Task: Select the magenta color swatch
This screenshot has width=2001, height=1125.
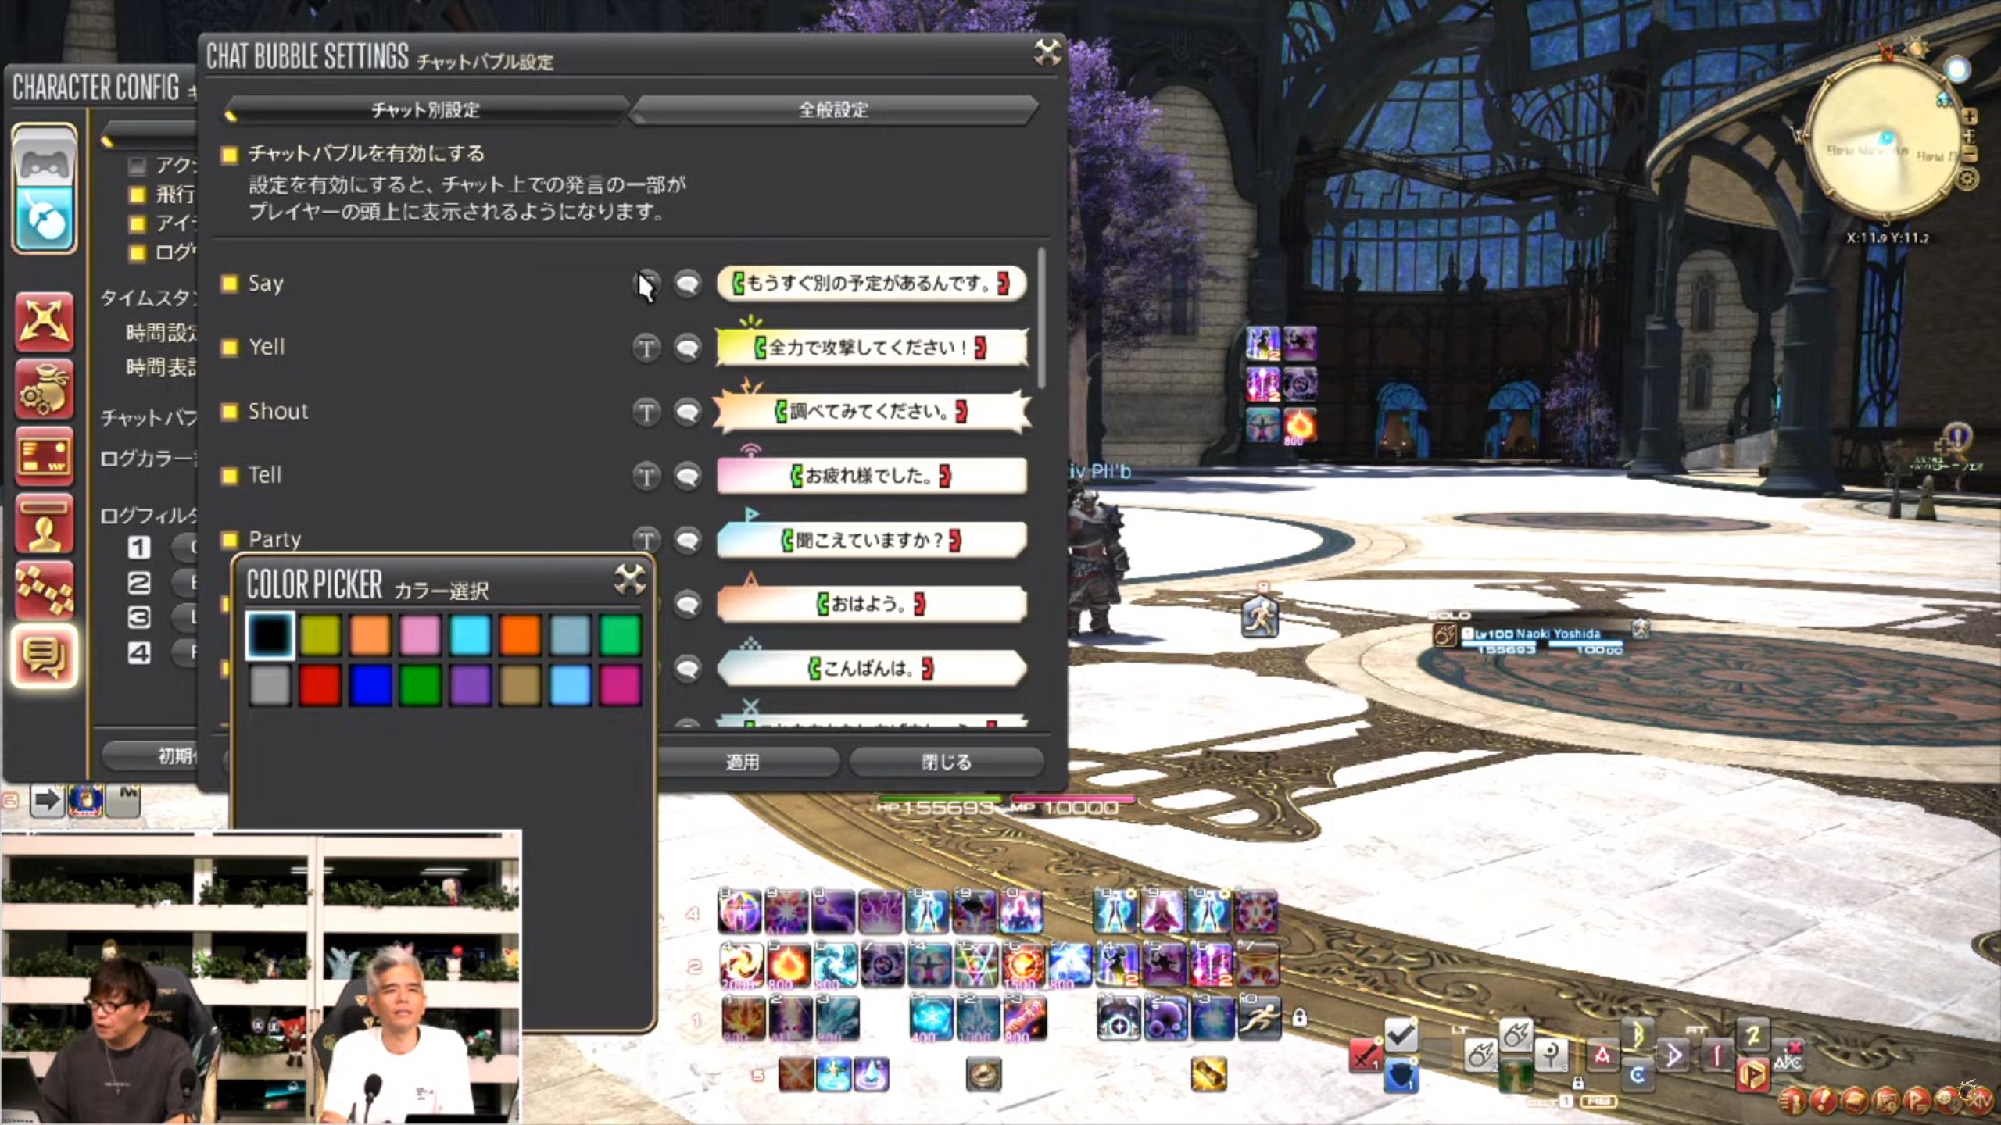Action: coord(620,685)
